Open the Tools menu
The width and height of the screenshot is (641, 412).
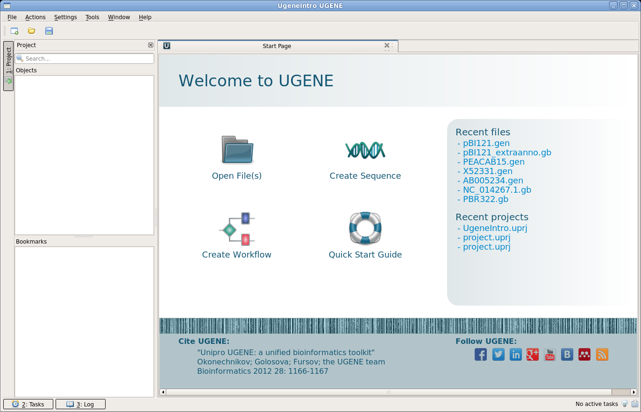(x=93, y=17)
